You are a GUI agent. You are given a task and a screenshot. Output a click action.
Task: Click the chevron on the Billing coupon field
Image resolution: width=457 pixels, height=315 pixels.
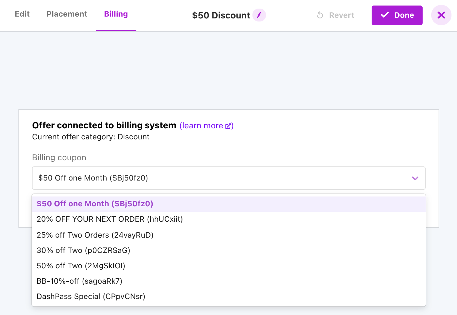pyautogui.click(x=415, y=178)
